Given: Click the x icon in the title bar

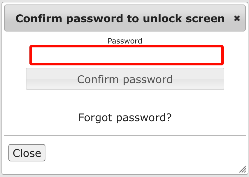Looking at the screenshot, I should (237, 19).
